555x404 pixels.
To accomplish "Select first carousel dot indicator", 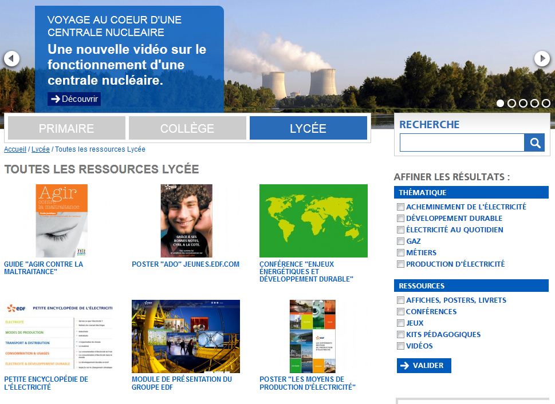I will tap(500, 103).
